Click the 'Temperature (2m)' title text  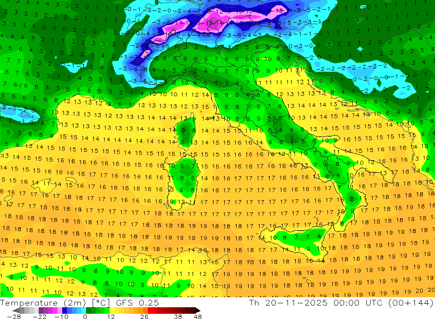pos(43,302)
